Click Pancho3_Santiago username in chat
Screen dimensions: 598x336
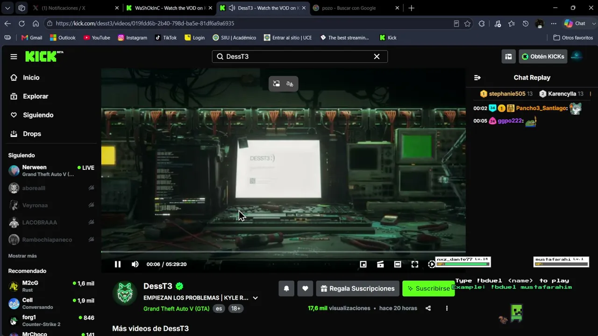pos(541,108)
